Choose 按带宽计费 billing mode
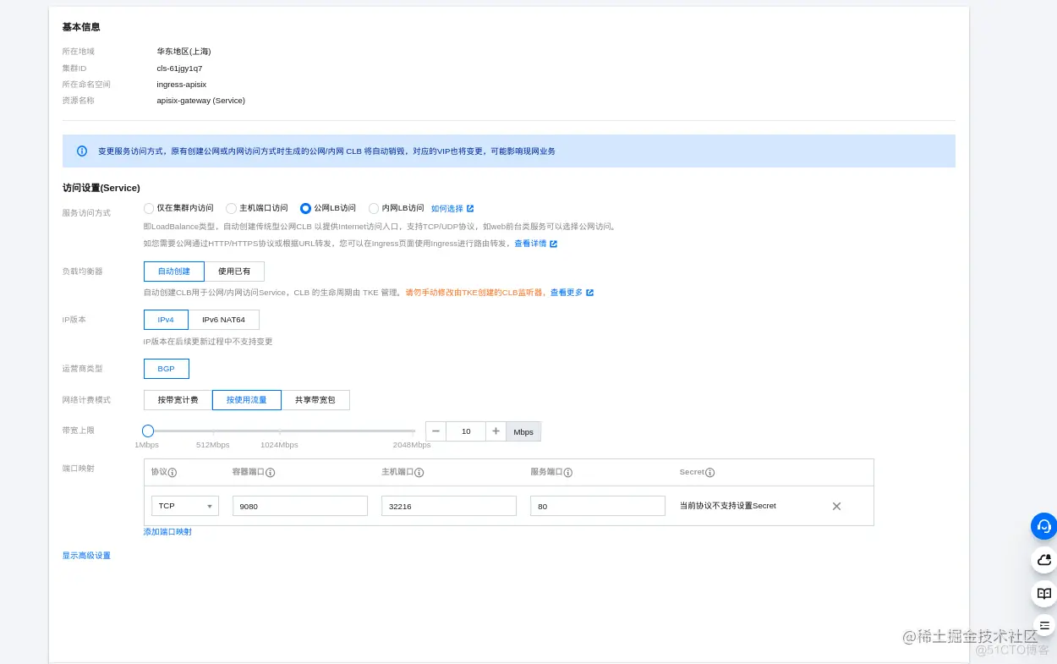 click(178, 400)
